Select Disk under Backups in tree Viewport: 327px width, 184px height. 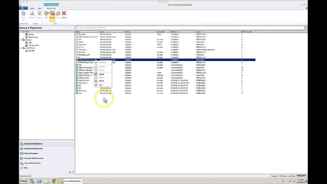[x=30, y=42]
